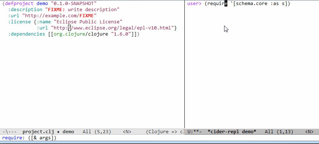Click the :dependencies keyword
The height and width of the screenshot is (144, 319).
[x=26, y=34]
